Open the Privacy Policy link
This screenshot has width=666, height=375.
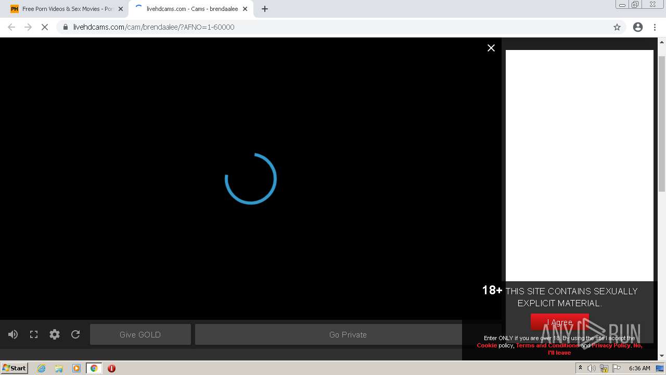pos(611,345)
